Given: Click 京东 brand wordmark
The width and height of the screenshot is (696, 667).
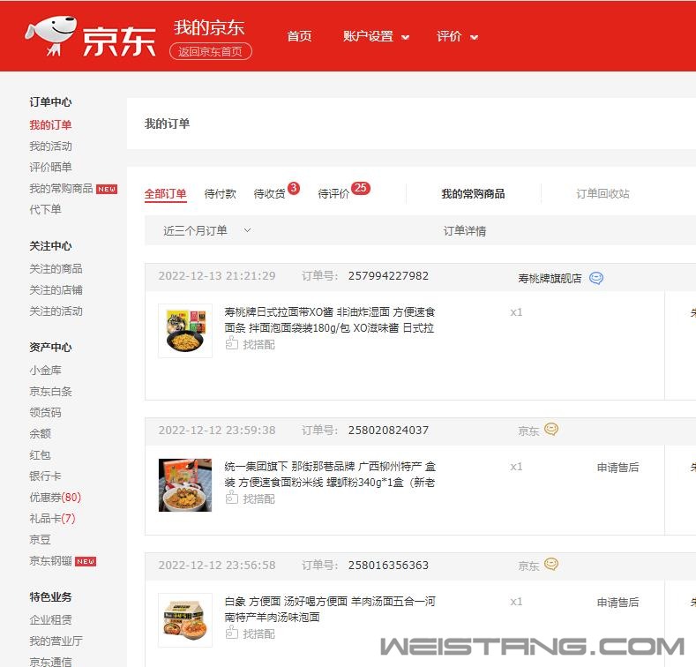Looking at the screenshot, I should click(119, 41).
